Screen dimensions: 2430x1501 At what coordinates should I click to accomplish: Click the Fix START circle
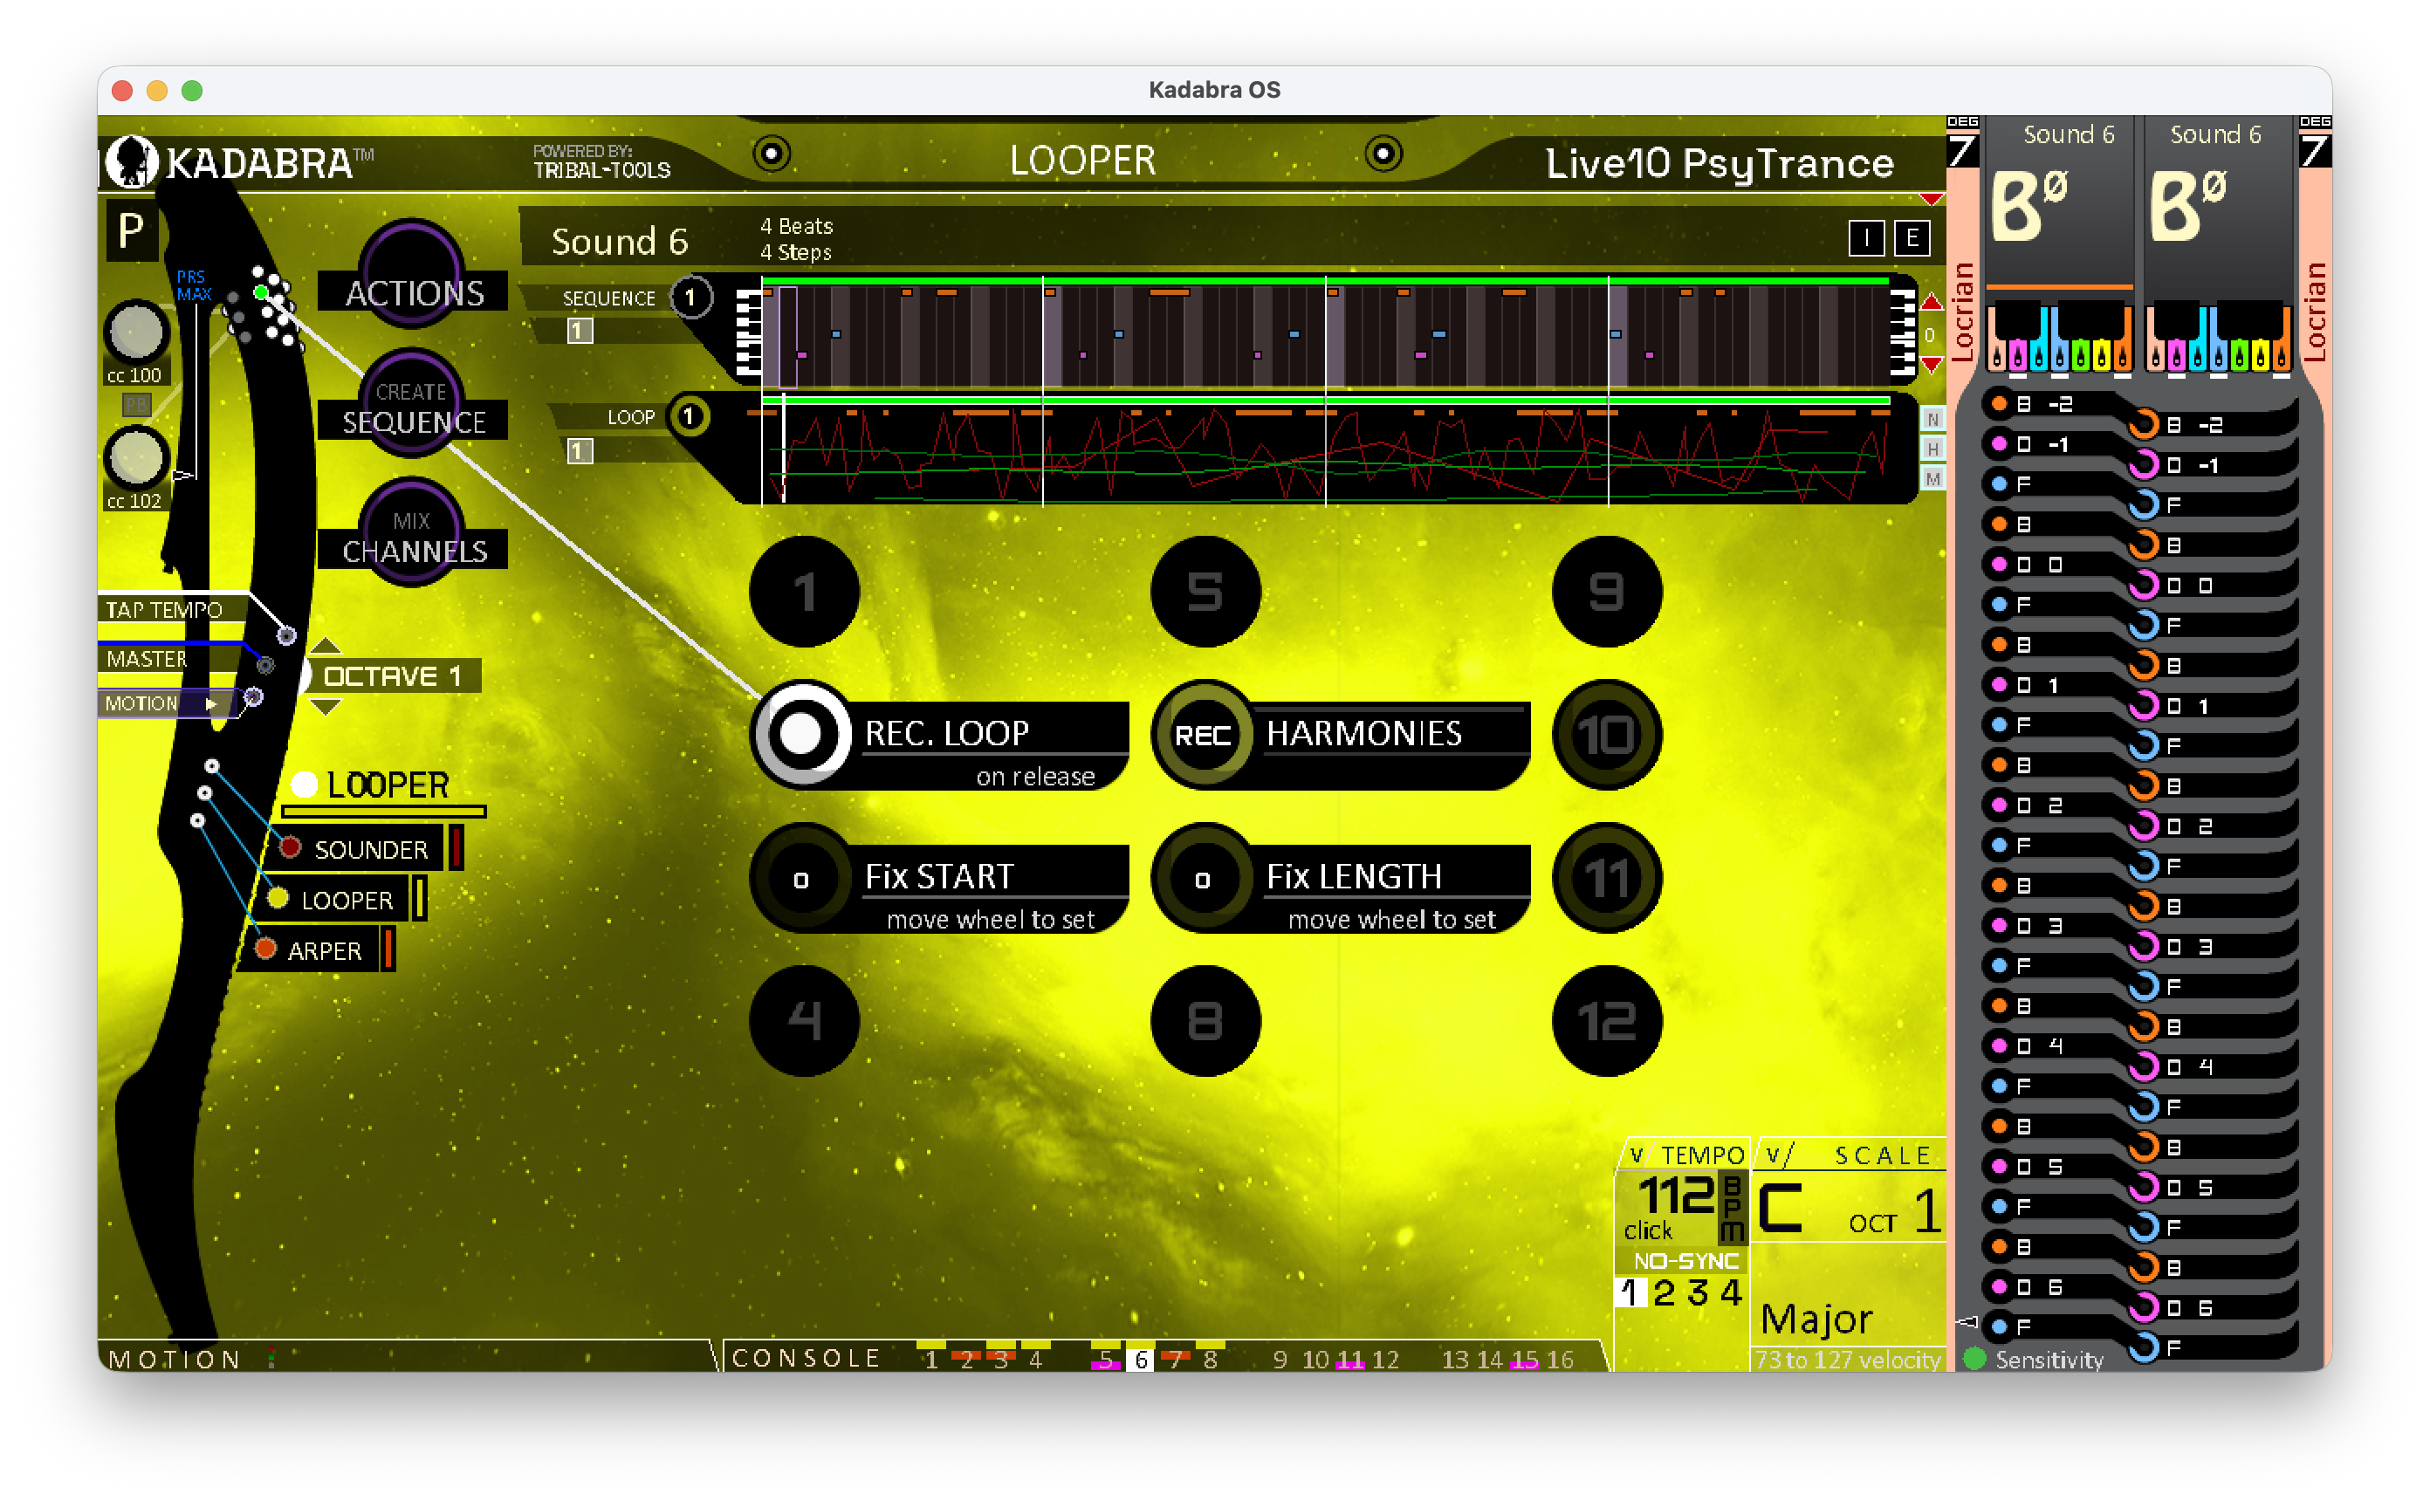click(801, 879)
